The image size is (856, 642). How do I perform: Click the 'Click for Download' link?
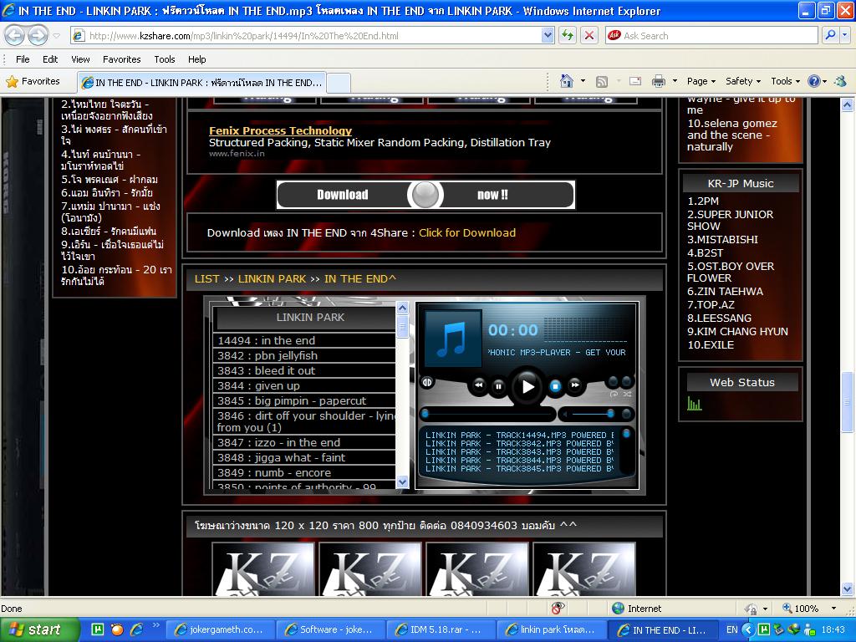467,232
